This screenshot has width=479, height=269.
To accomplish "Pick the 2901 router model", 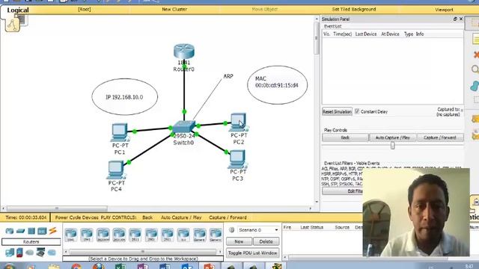I will 151,235.
